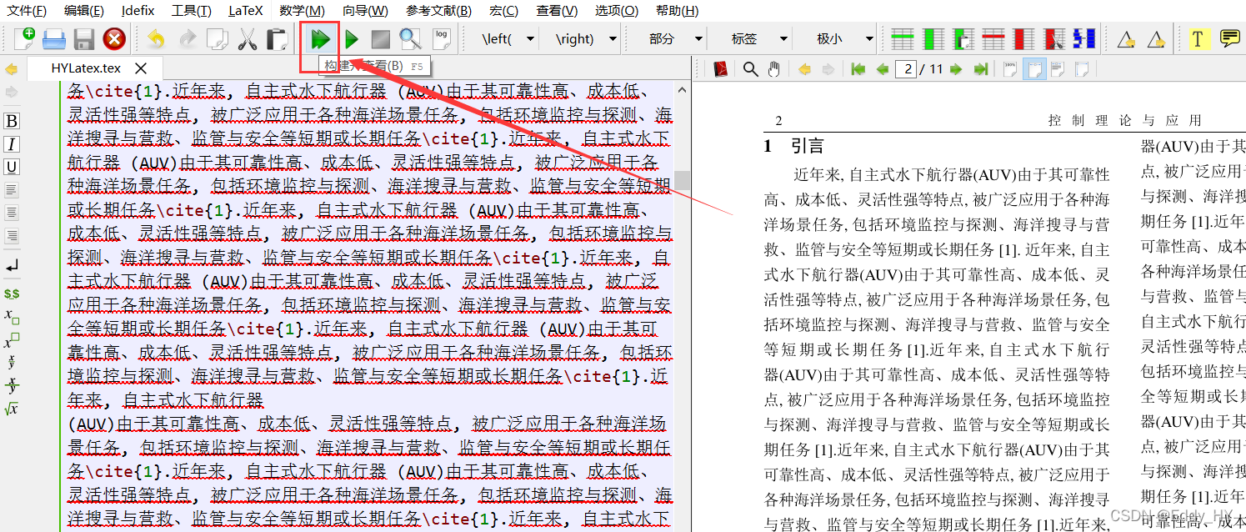Open the viewer with the magnifier page icon

(410, 38)
